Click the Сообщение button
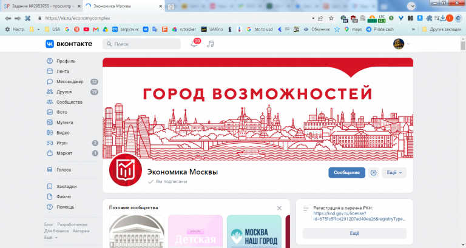This screenshot has height=248, width=466. (347, 173)
